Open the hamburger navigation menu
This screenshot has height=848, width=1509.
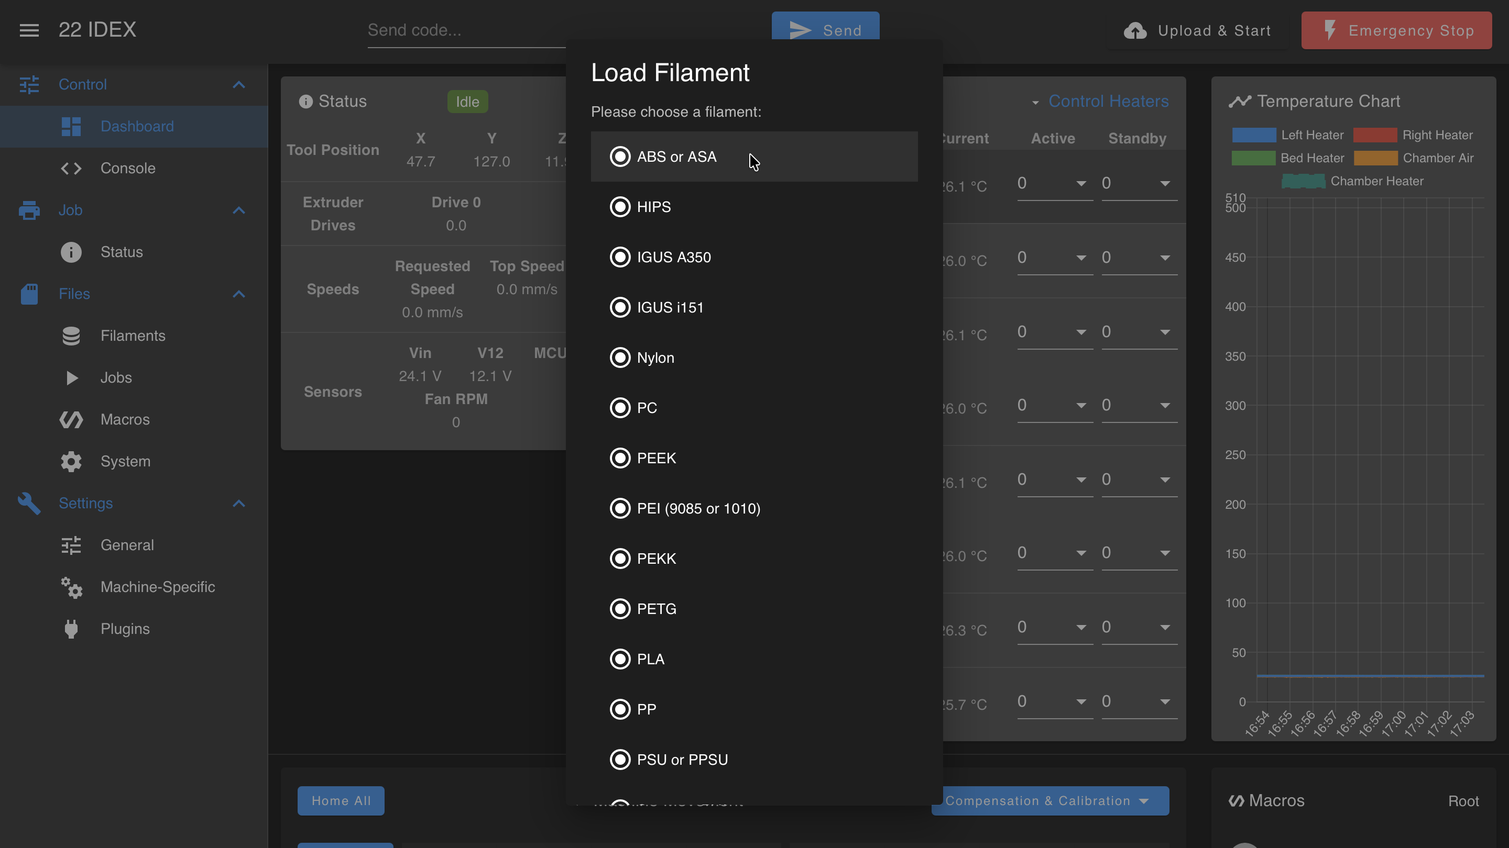29,30
